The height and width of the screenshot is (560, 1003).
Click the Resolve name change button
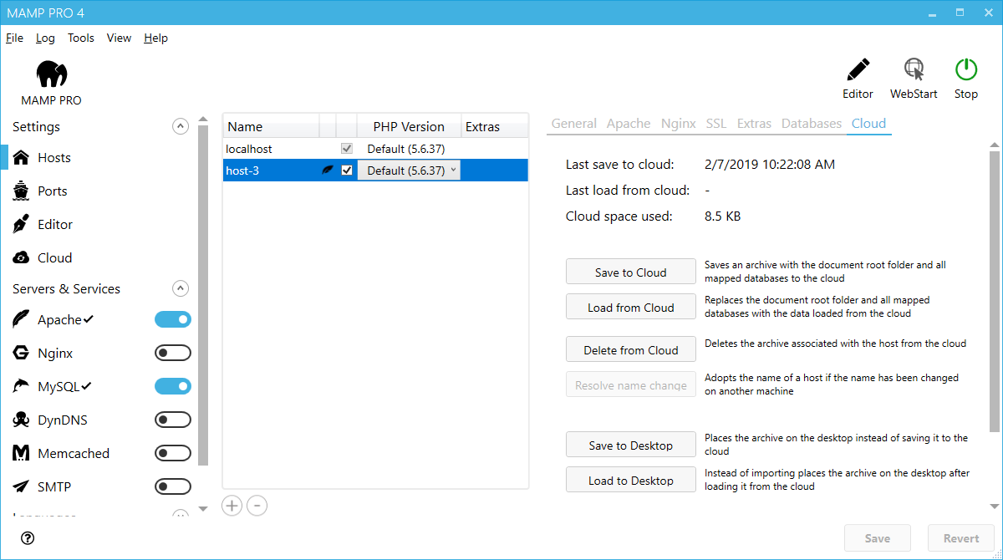[x=631, y=384]
